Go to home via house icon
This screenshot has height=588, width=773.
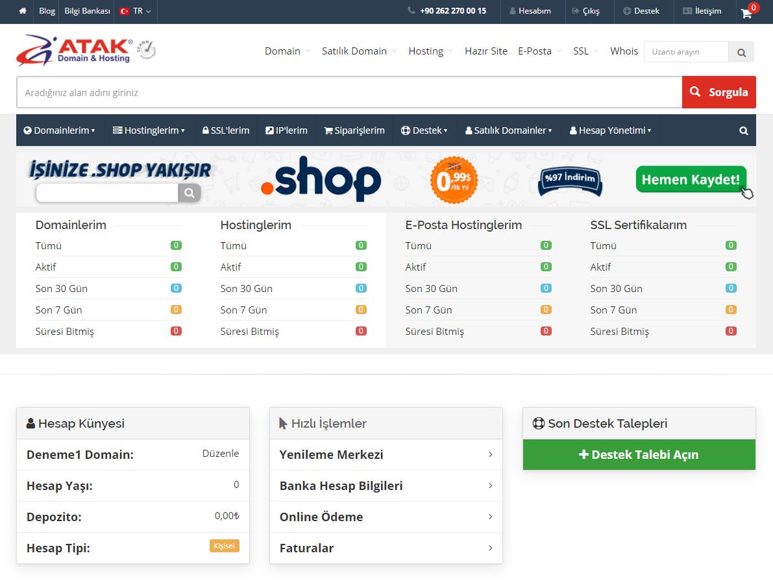pyautogui.click(x=23, y=11)
